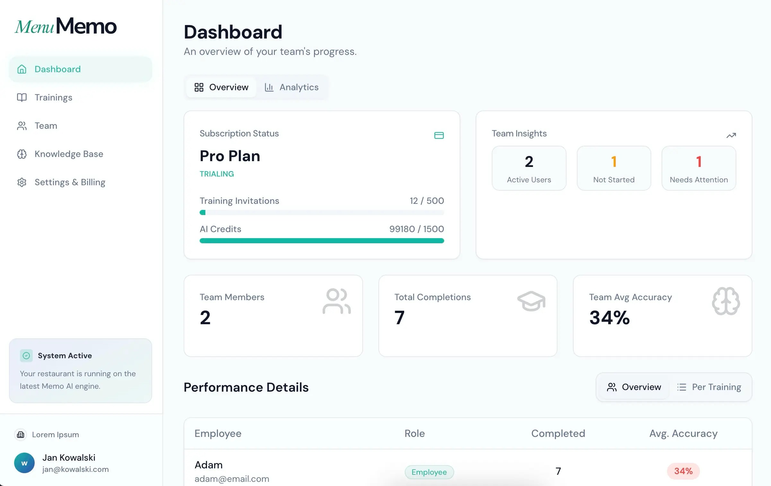The height and width of the screenshot is (486, 771).
Task: Select Adam's email address in the table
Action: click(231, 479)
